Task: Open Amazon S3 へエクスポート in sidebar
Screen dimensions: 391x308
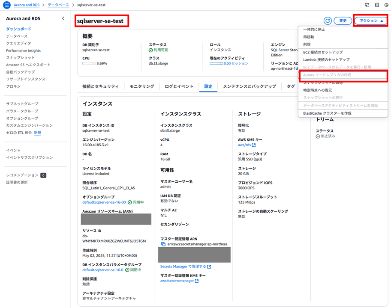Action: (x=28, y=65)
